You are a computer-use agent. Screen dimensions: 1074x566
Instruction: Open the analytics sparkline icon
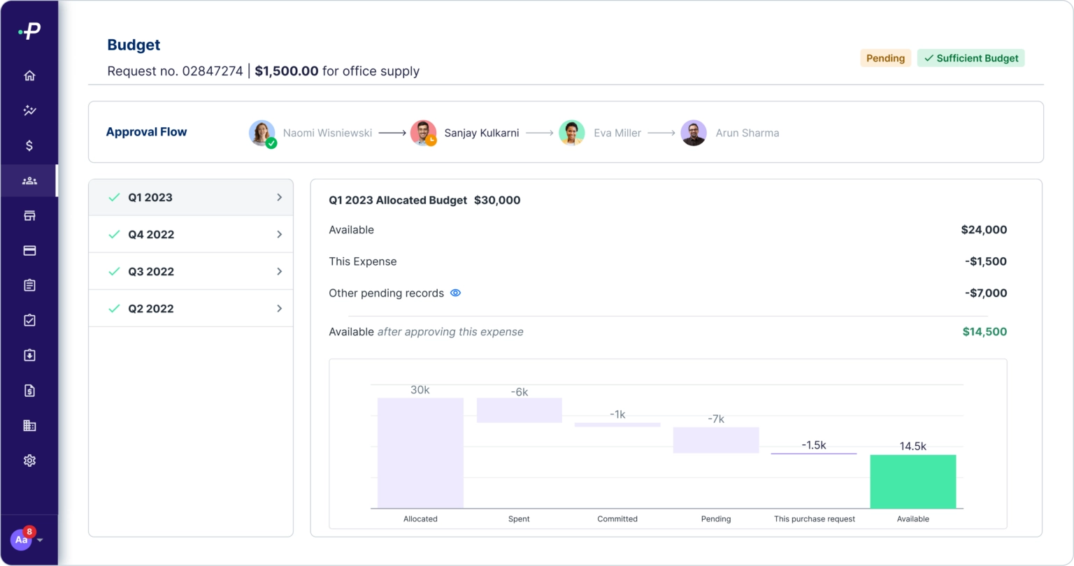click(x=29, y=110)
